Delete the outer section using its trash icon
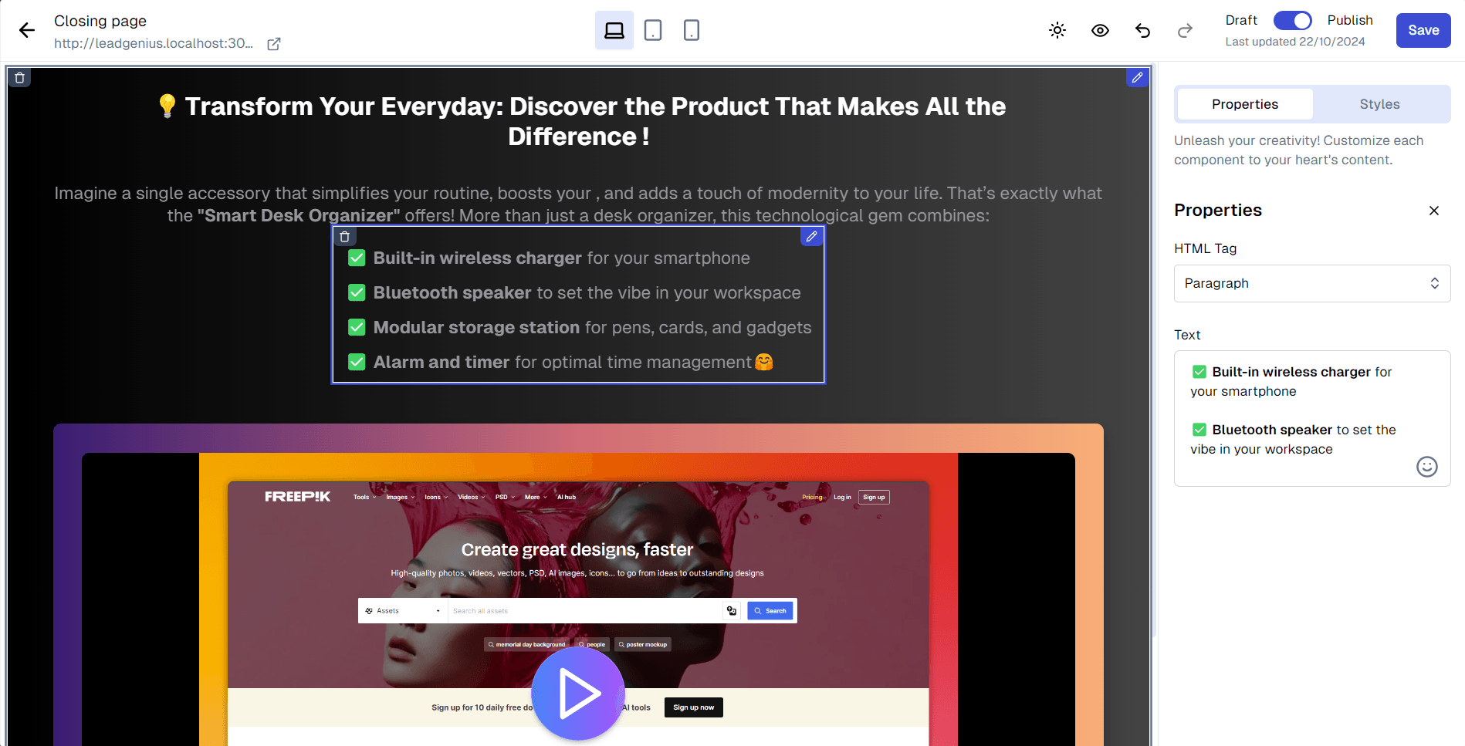Viewport: 1465px width, 746px height. [20, 77]
